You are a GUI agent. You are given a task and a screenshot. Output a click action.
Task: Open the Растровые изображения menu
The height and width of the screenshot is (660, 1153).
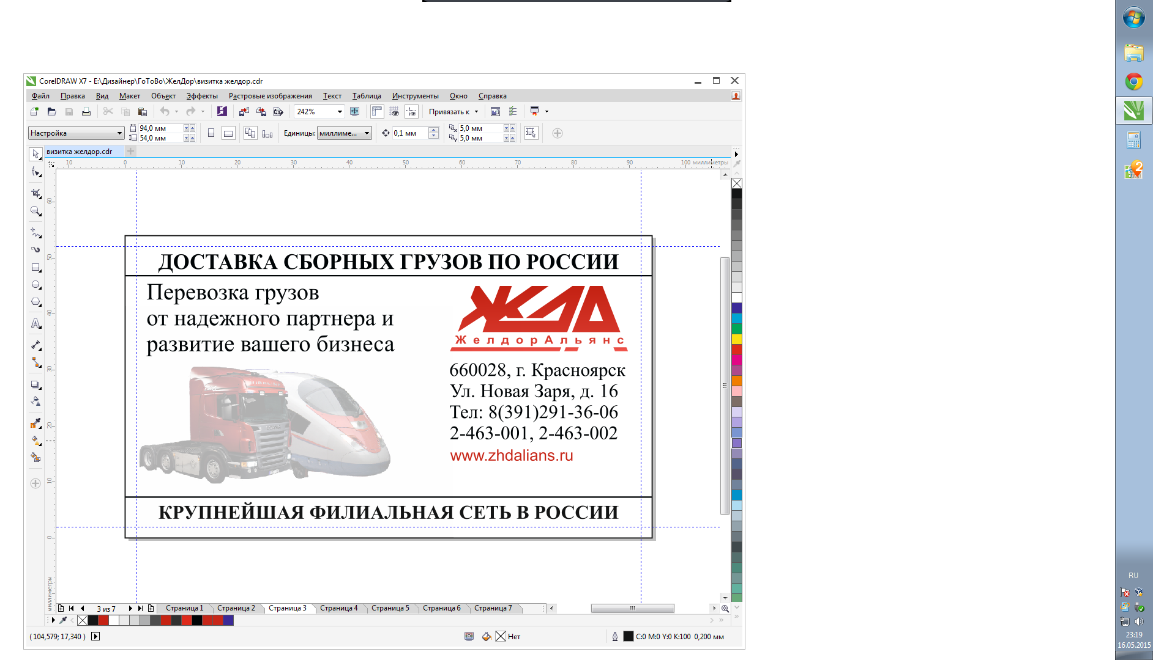[x=271, y=96]
